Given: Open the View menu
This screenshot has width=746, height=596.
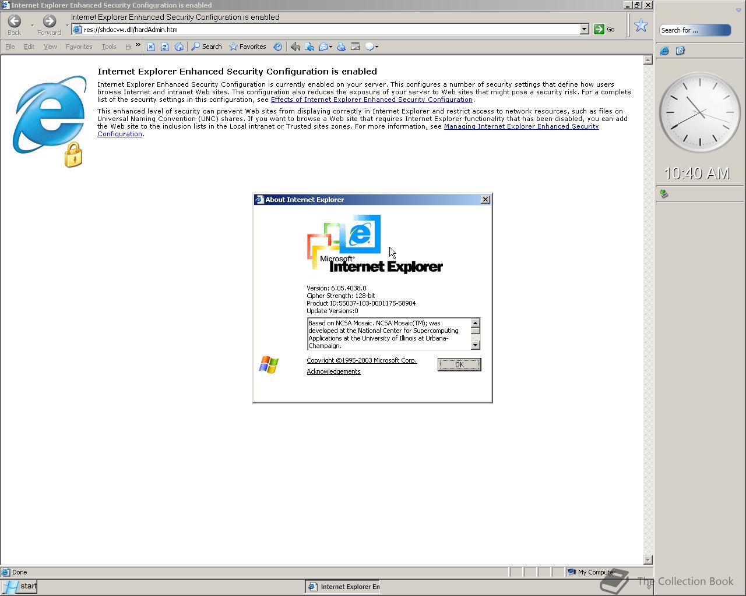Looking at the screenshot, I should click(50, 47).
